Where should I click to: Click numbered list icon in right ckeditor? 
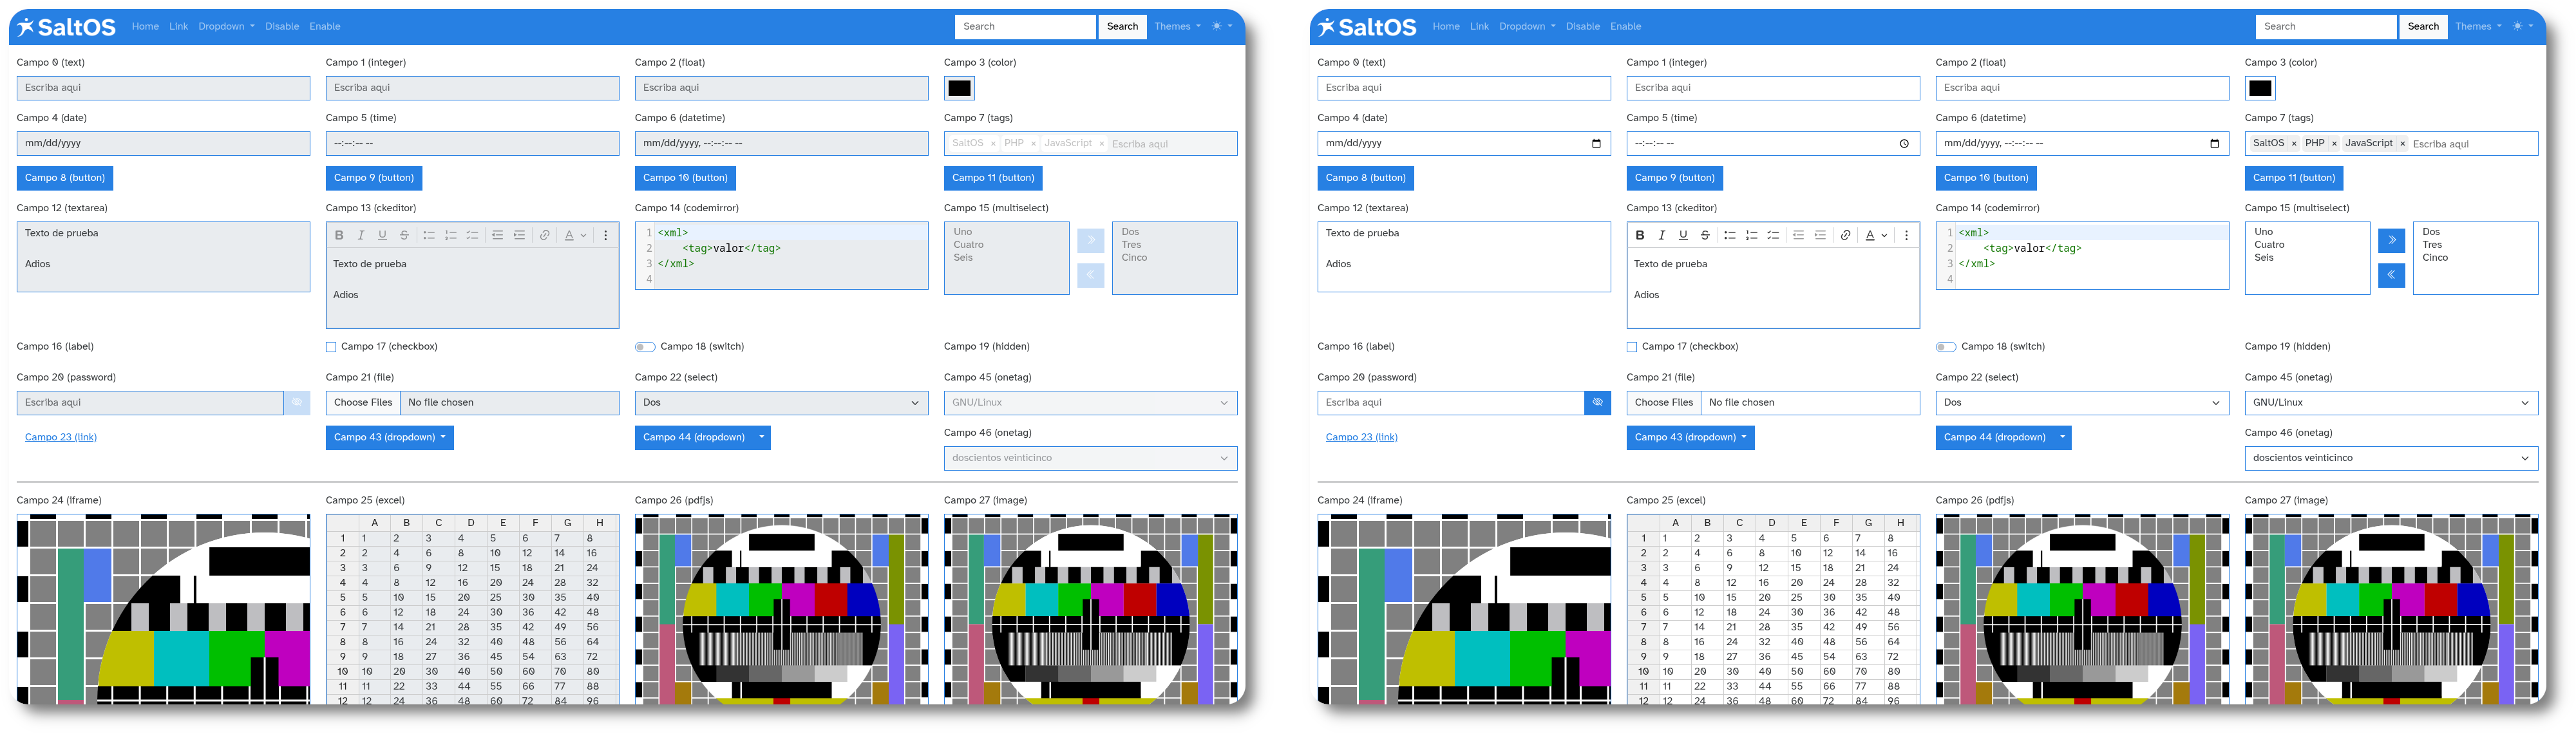(1751, 236)
